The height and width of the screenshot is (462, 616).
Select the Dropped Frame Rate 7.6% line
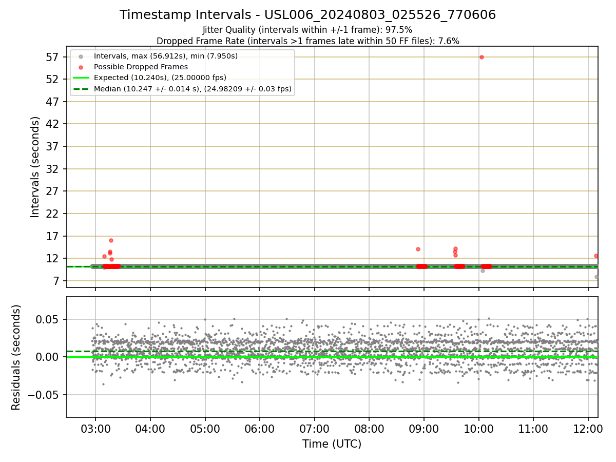(x=307, y=41)
